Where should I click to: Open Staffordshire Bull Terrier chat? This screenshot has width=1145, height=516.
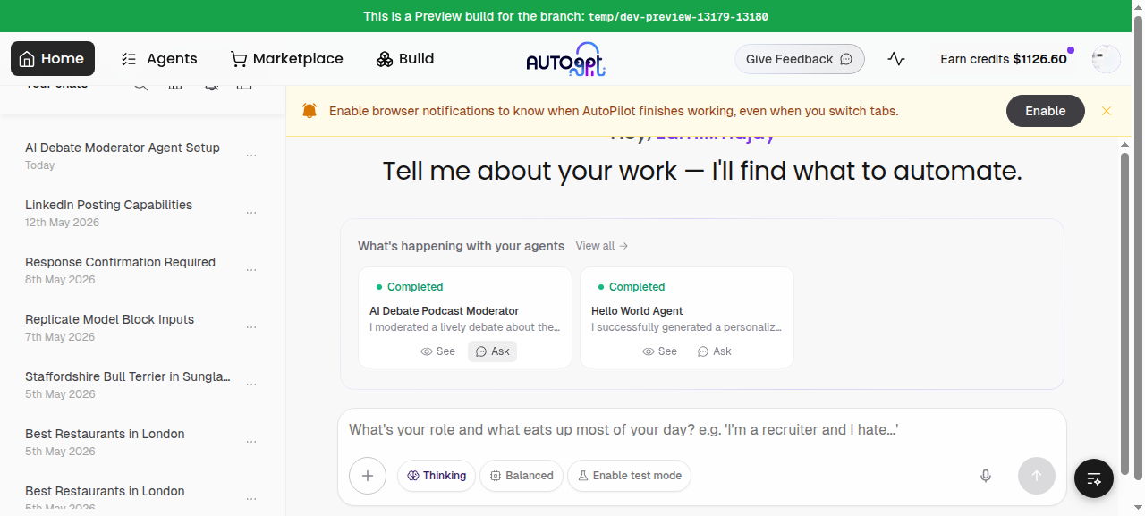[128, 385]
